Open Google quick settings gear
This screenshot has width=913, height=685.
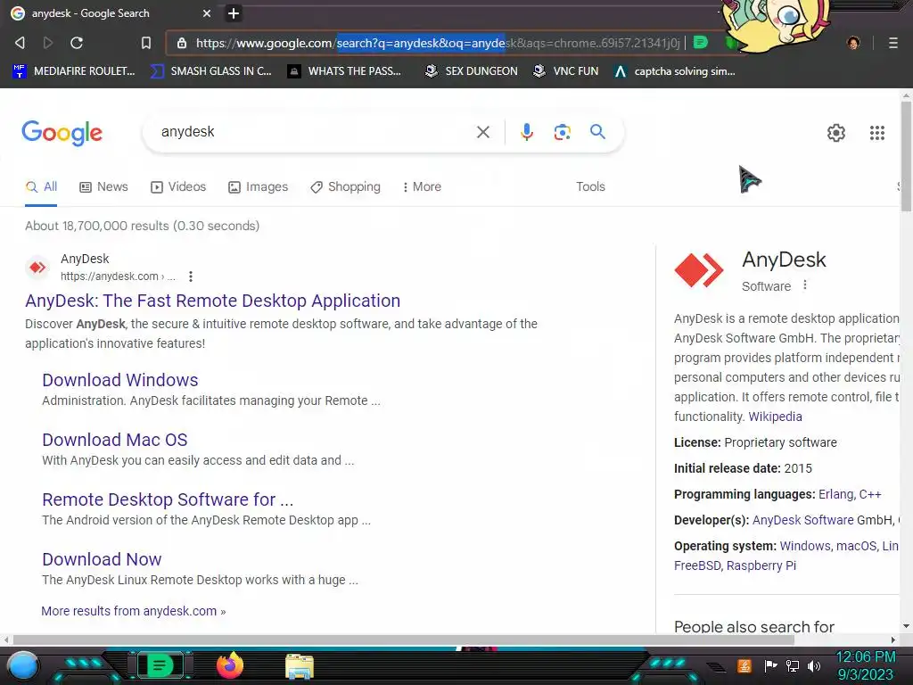click(x=836, y=133)
